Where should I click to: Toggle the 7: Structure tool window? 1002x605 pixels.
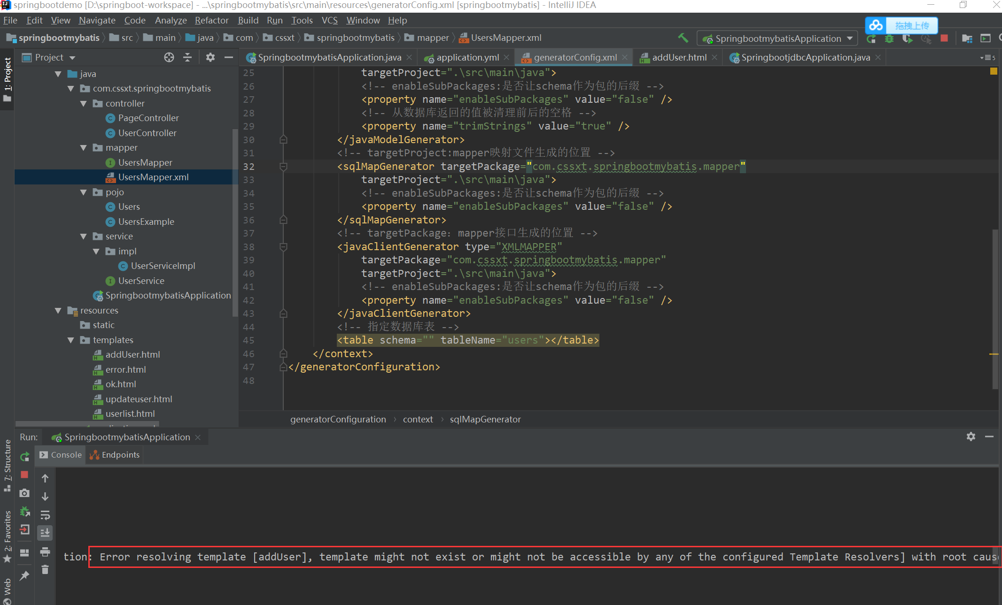(7, 466)
